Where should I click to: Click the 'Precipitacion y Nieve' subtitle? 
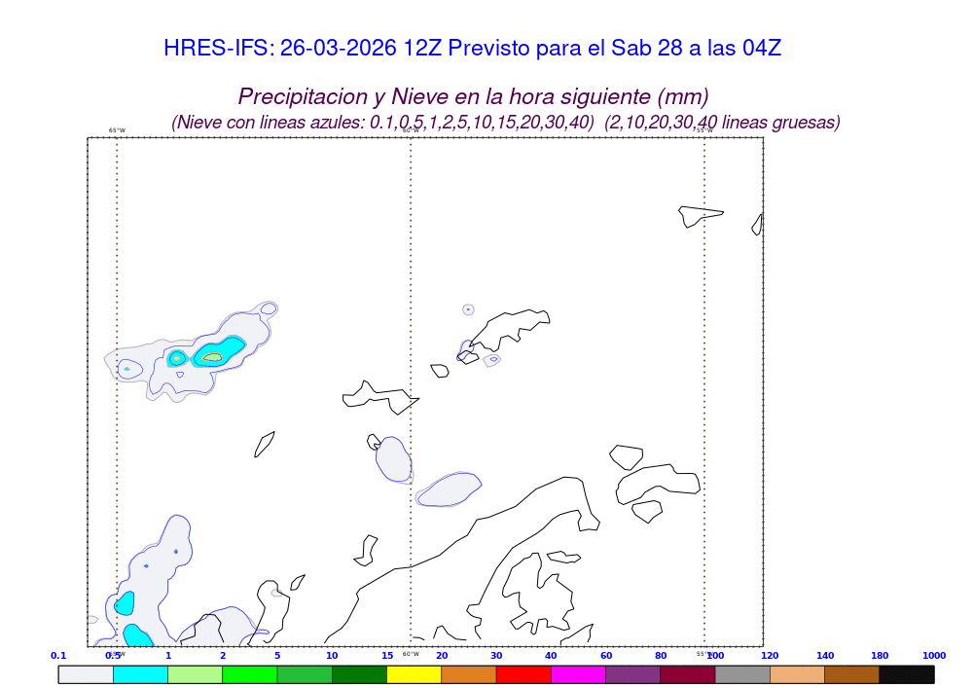pyautogui.click(x=473, y=96)
